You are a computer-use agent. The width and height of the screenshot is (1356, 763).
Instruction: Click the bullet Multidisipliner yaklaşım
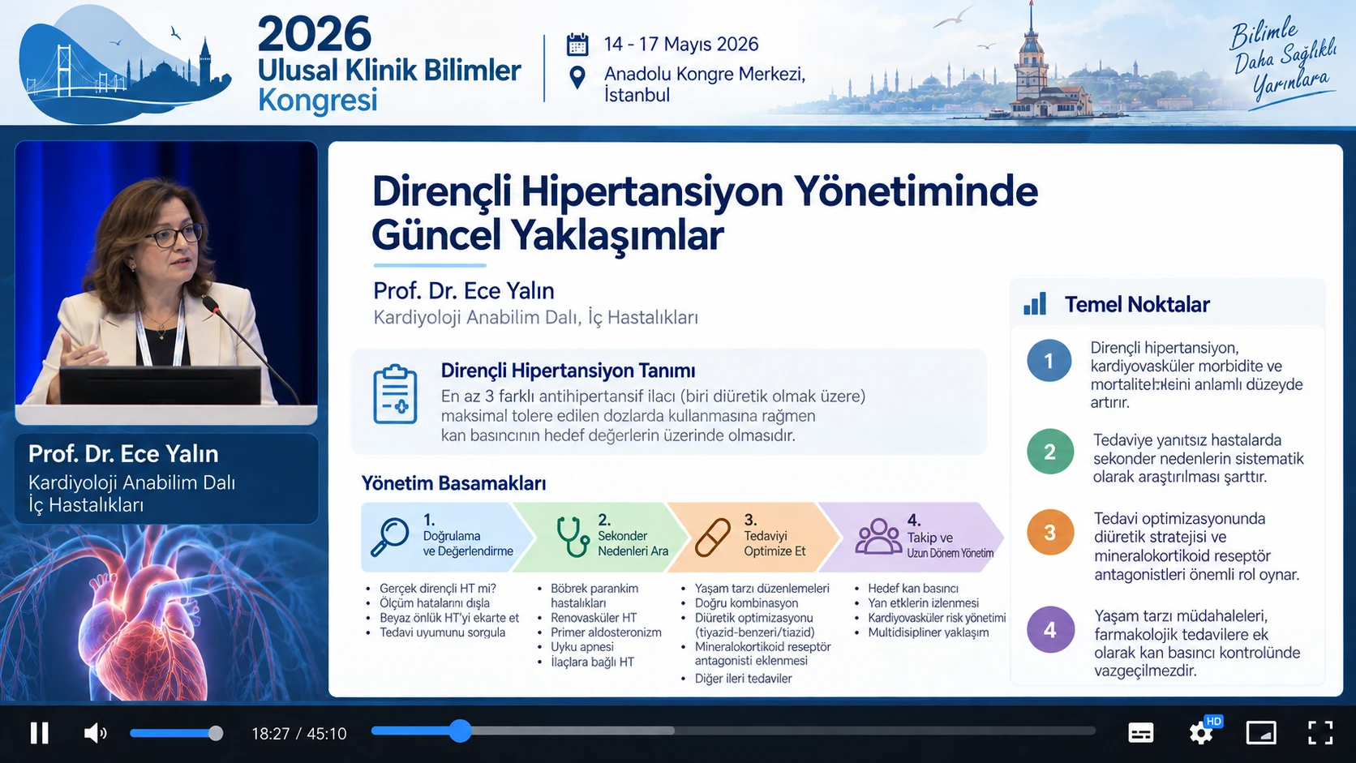pos(928,632)
